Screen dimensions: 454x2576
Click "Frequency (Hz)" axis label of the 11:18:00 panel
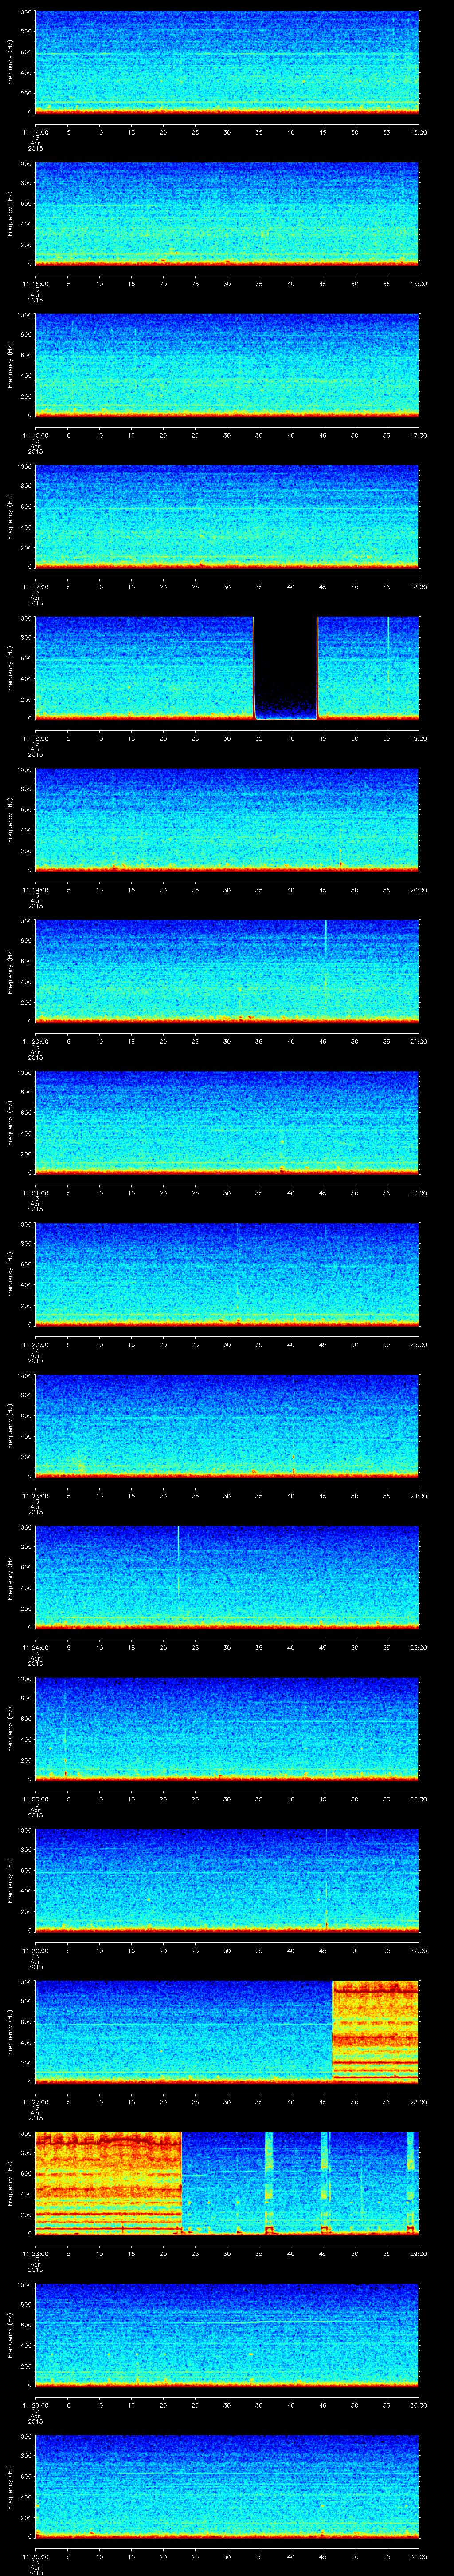[x=10, y=668]
